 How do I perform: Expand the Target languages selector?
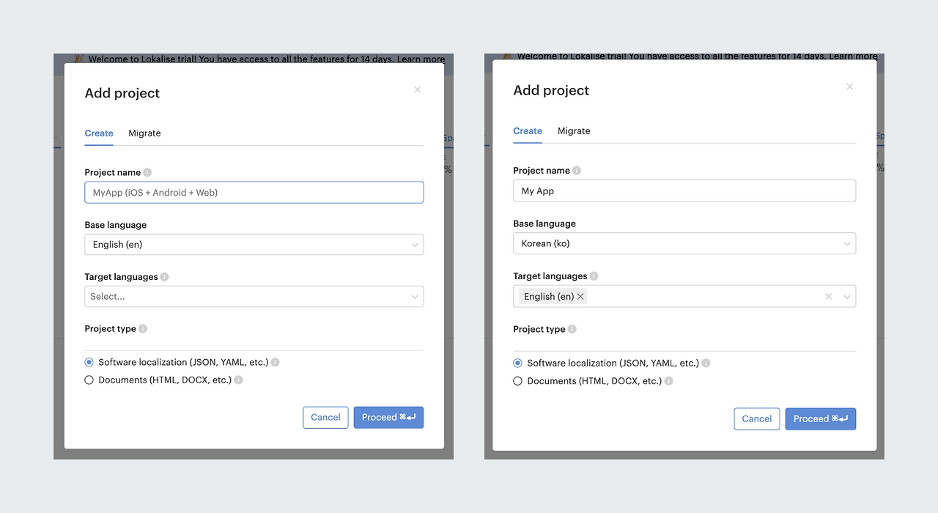pos(254,296)
